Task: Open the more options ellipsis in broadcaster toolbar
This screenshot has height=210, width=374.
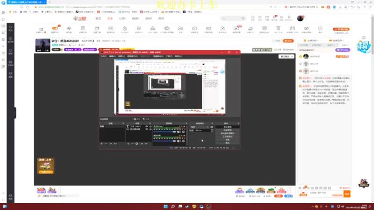Action: click(320, 29)
